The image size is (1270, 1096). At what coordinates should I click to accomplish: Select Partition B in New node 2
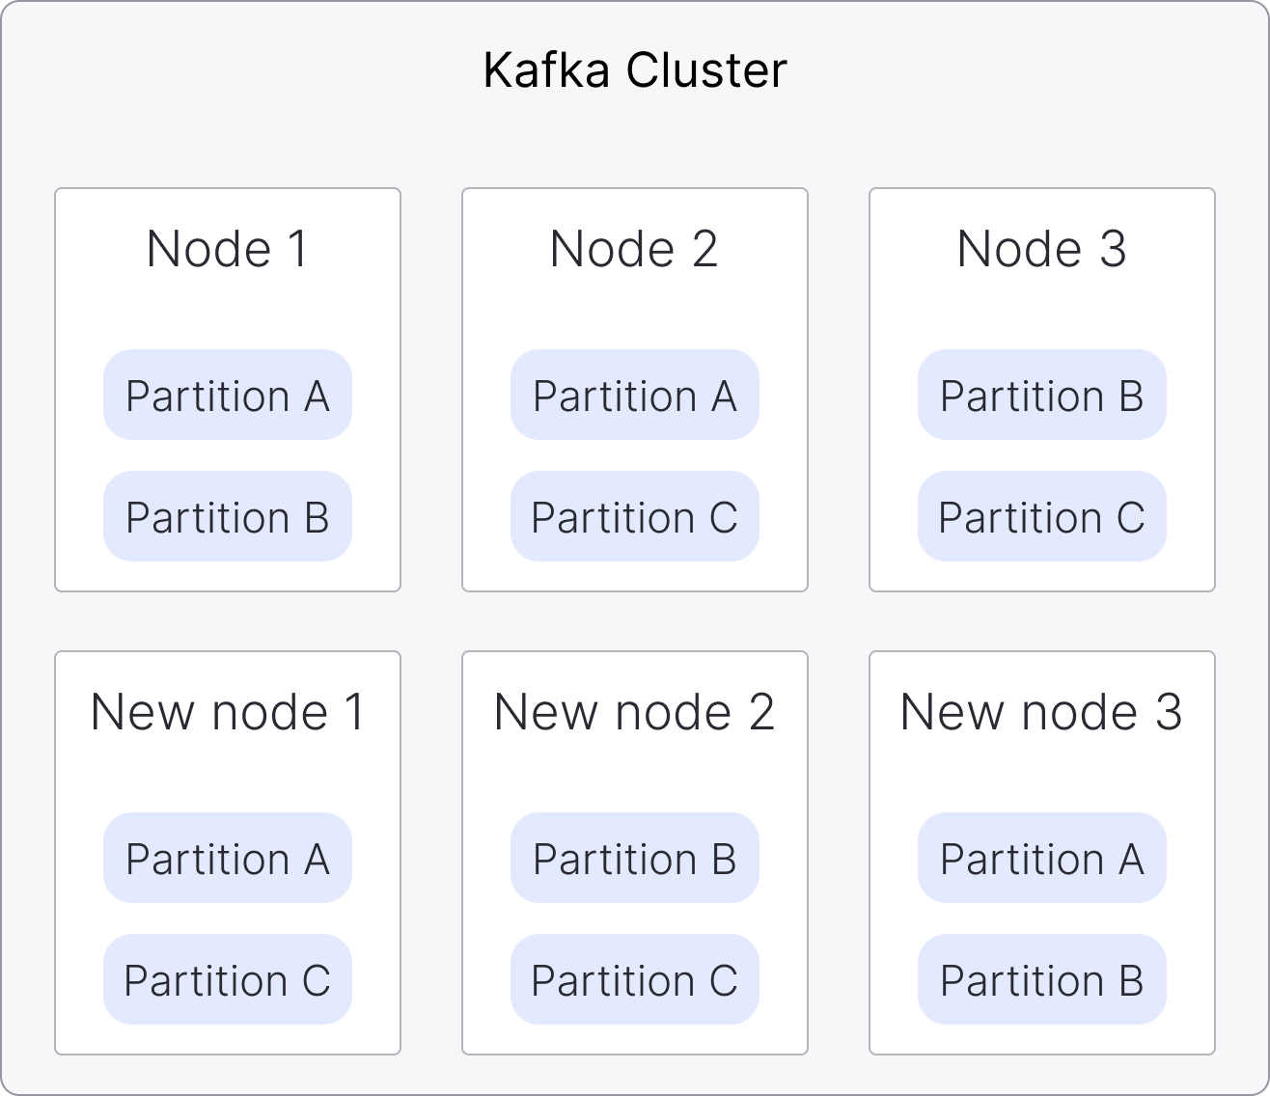coord(634,859)
